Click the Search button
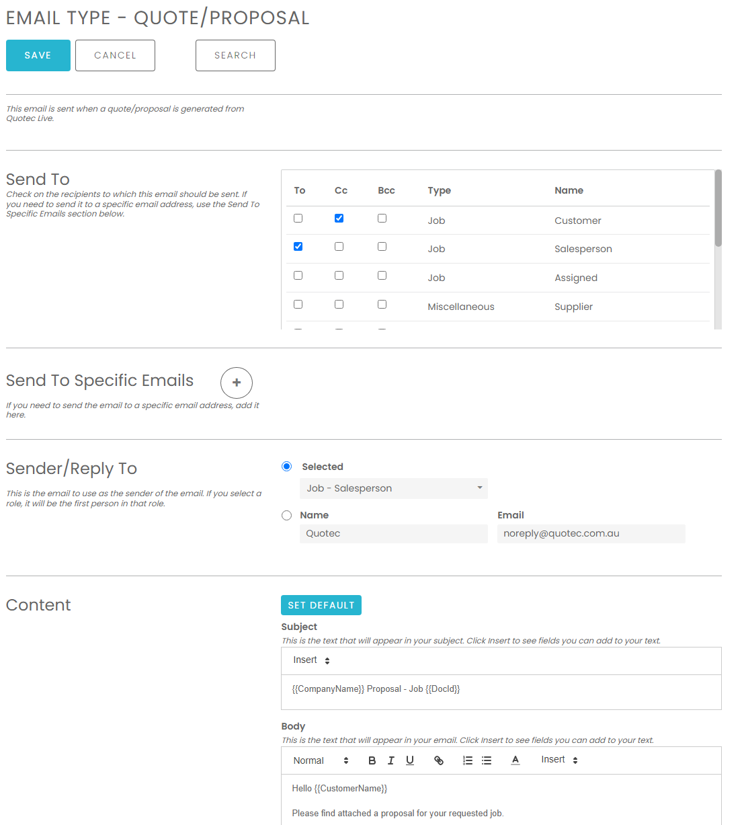This screenshot has width=744, height=825. [235, 55]
